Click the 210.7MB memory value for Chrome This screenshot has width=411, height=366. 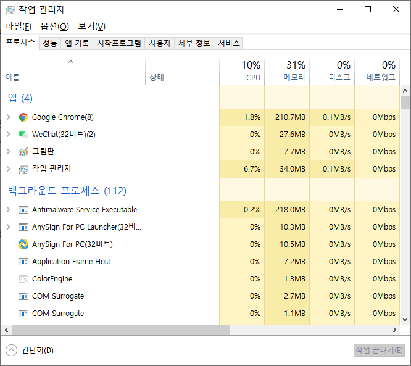coord(290,117)
